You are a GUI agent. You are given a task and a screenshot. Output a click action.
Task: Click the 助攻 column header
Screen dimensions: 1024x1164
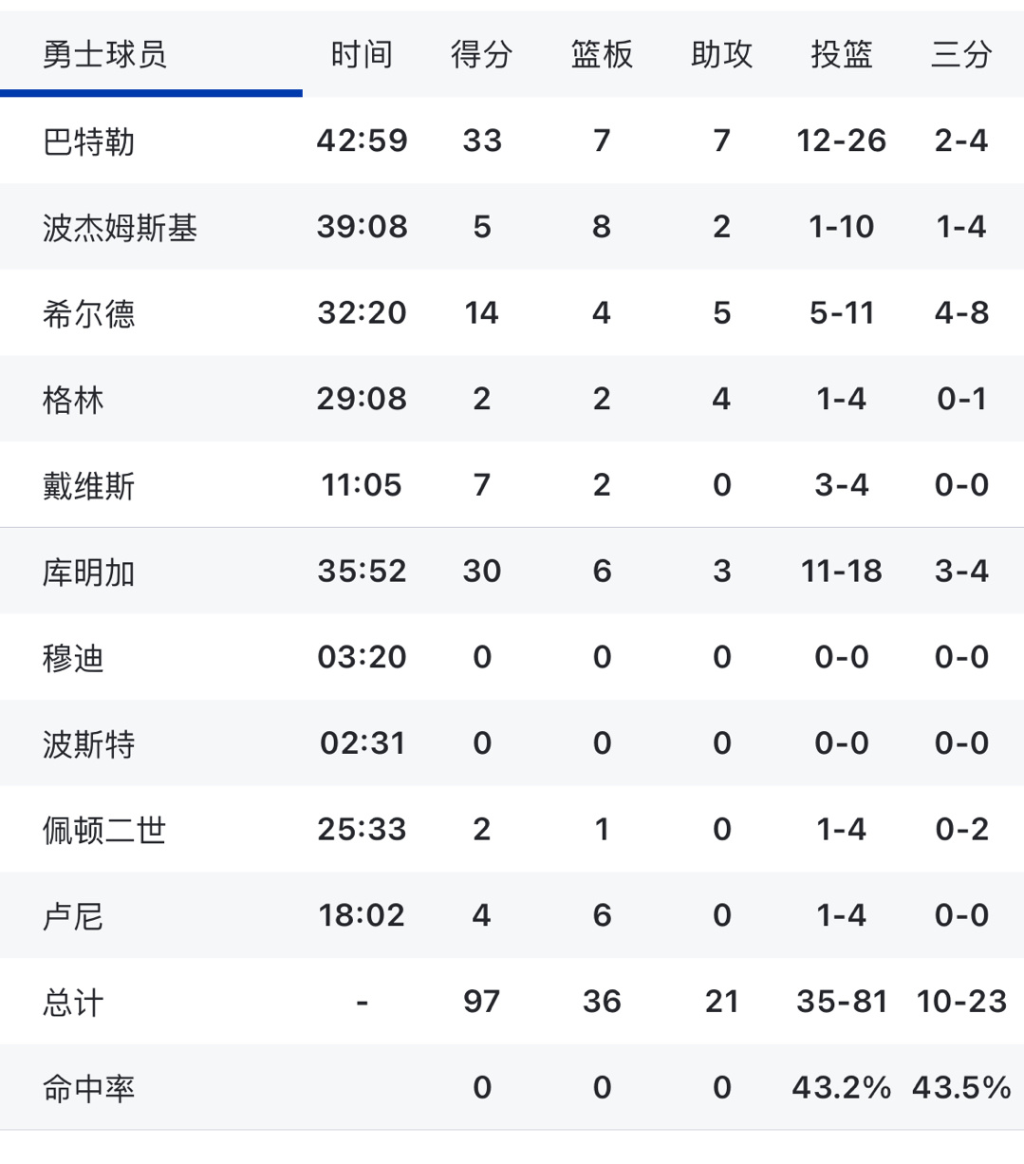coord(721,54)
